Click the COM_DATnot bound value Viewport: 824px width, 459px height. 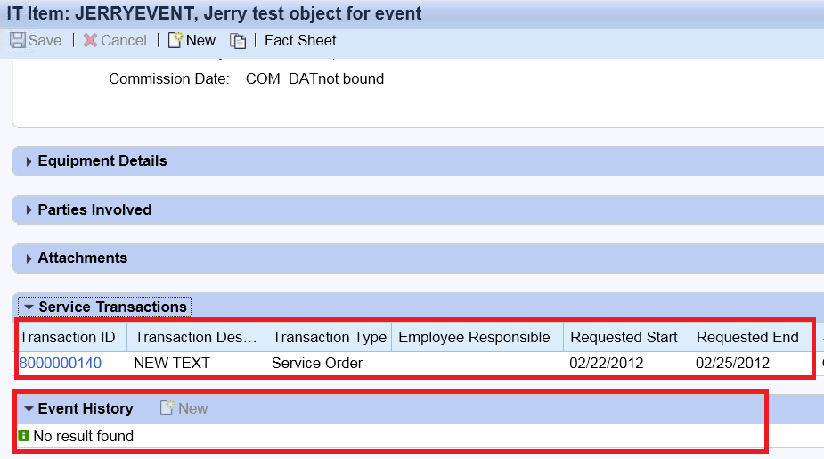(314, 78)
